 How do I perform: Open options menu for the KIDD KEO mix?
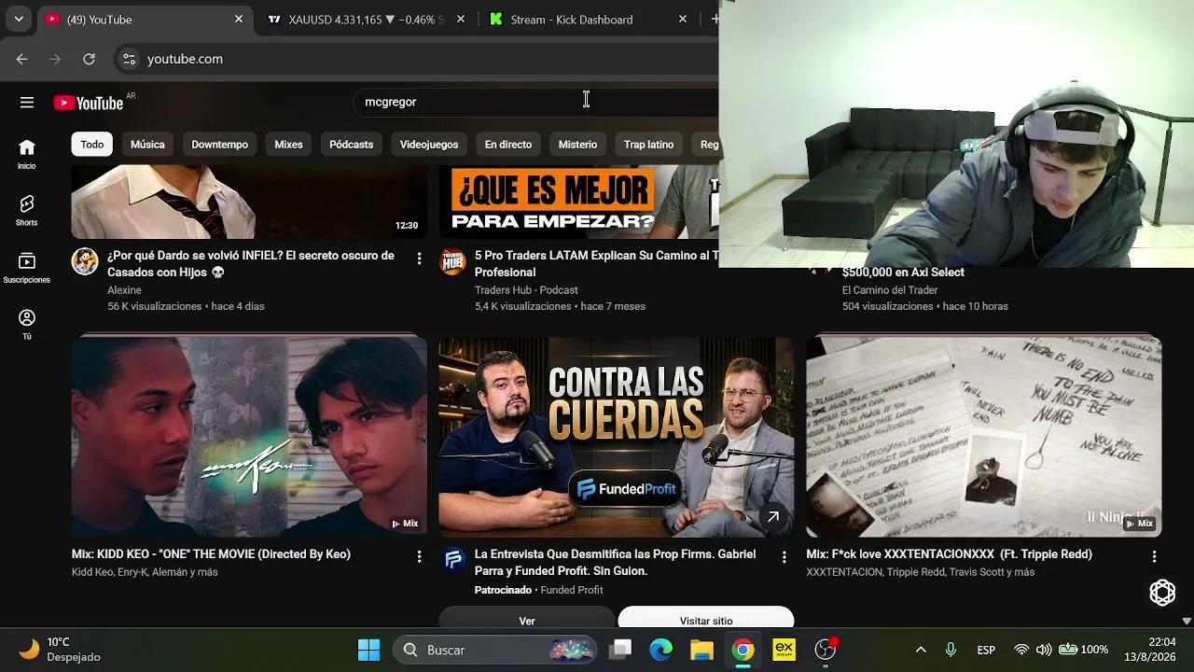[419, 556]
